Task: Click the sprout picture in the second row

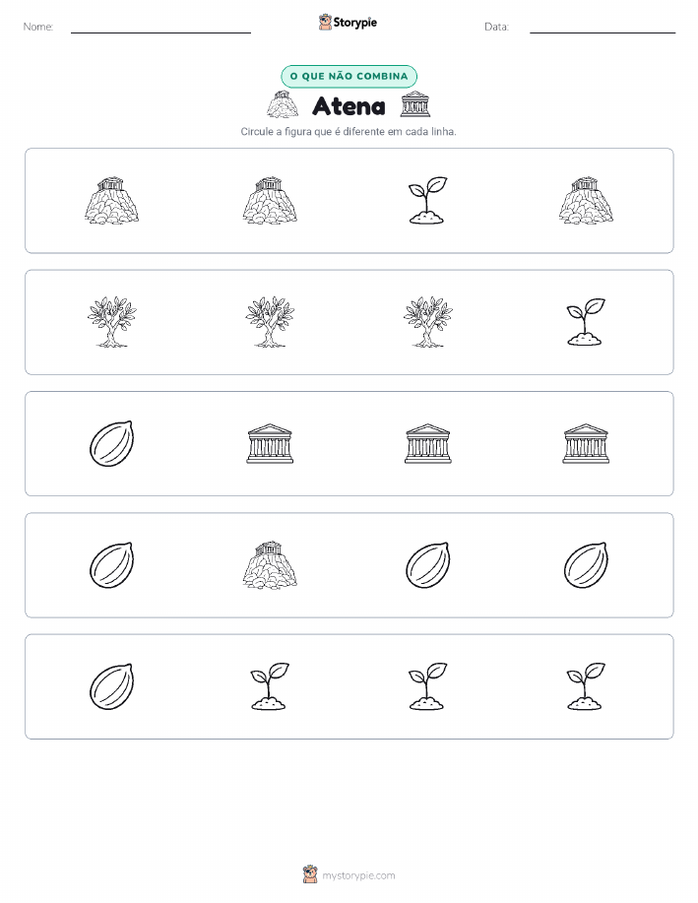Action: [x=586, y=322]
